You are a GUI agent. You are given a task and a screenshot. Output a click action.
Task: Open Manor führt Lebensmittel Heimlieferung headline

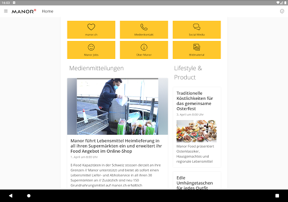coord(116,146)
